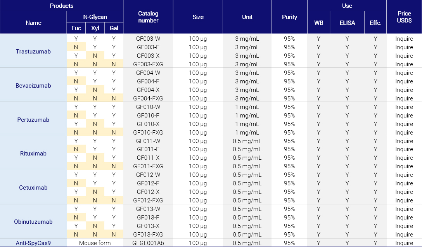Click the Trastuzumab product name cell

33,51
